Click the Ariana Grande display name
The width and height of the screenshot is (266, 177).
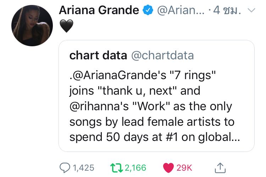point(99,10)
